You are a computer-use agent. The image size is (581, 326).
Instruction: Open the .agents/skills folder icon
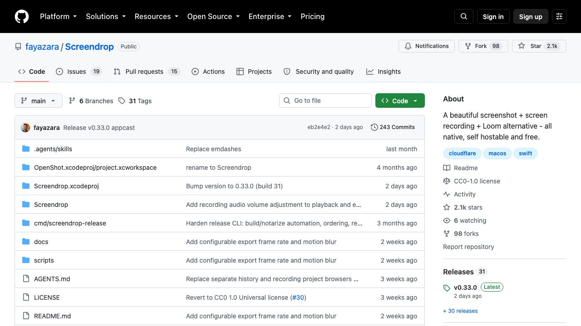point(26,149)
